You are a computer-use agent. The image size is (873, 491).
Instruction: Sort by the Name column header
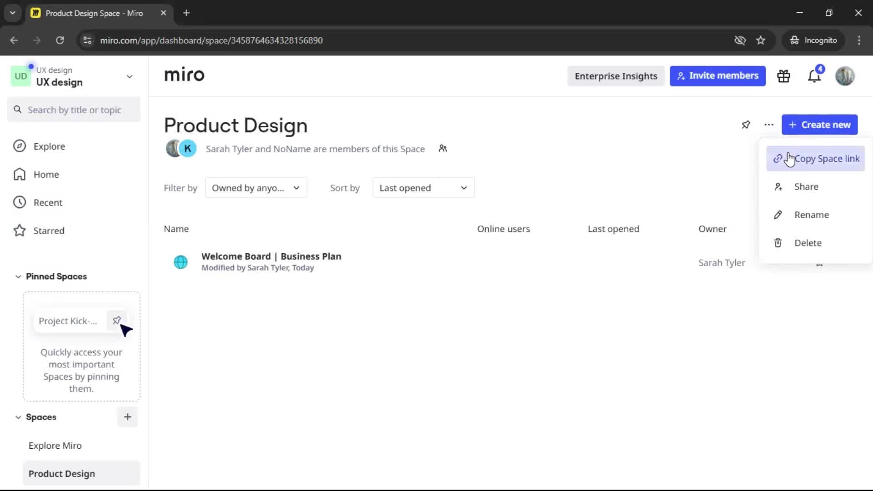(176, 229)
